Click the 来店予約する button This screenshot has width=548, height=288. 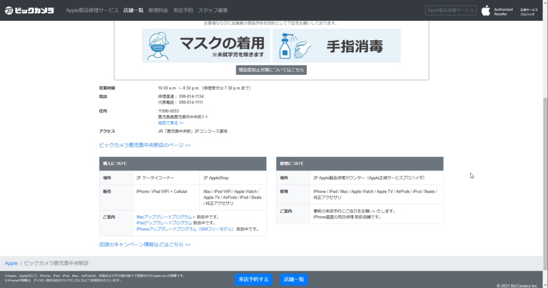(x=253, y=279)
